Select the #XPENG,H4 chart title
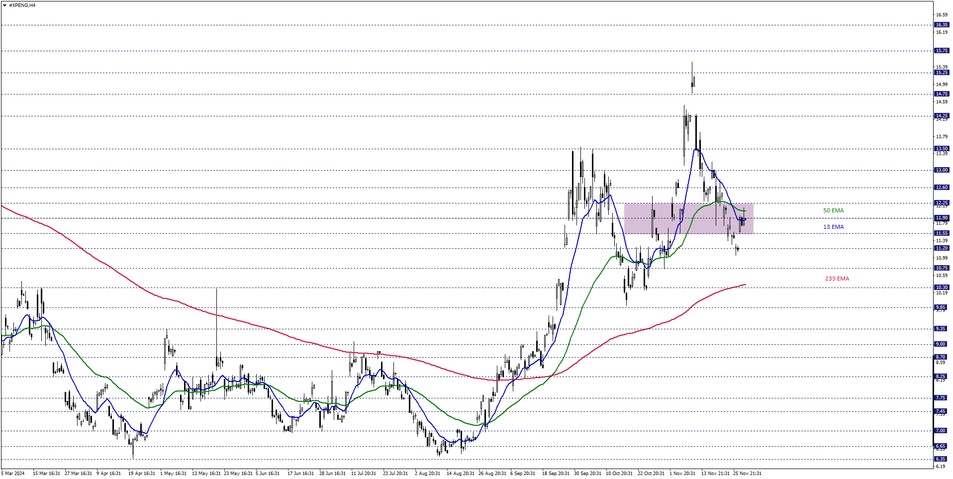Viewport: 953px width, 479px height. 22,5
